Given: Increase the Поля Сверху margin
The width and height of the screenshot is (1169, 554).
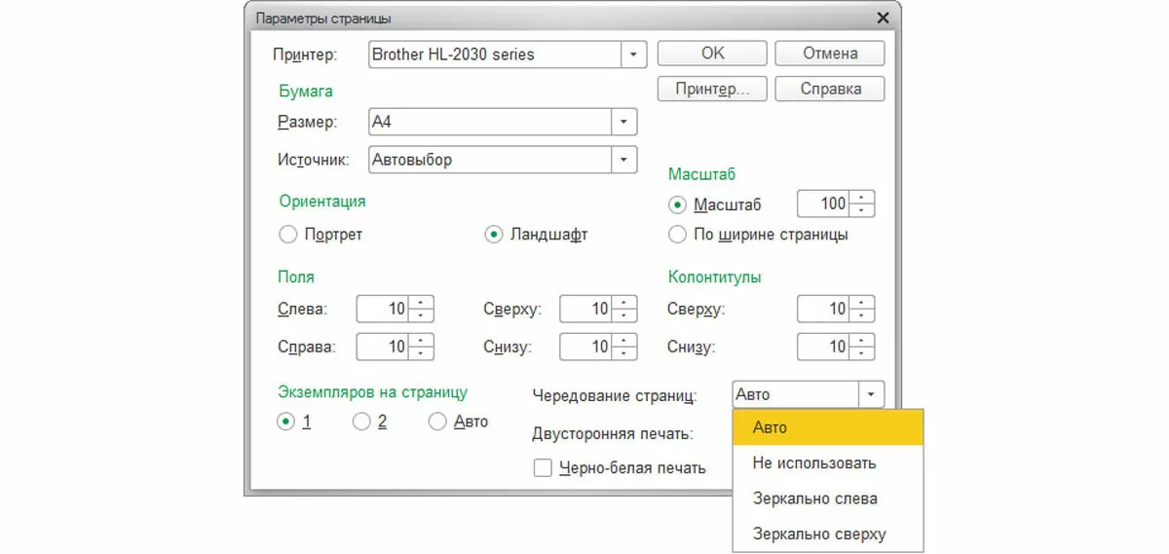Looking at the screenshot, I should click(625, 303).
